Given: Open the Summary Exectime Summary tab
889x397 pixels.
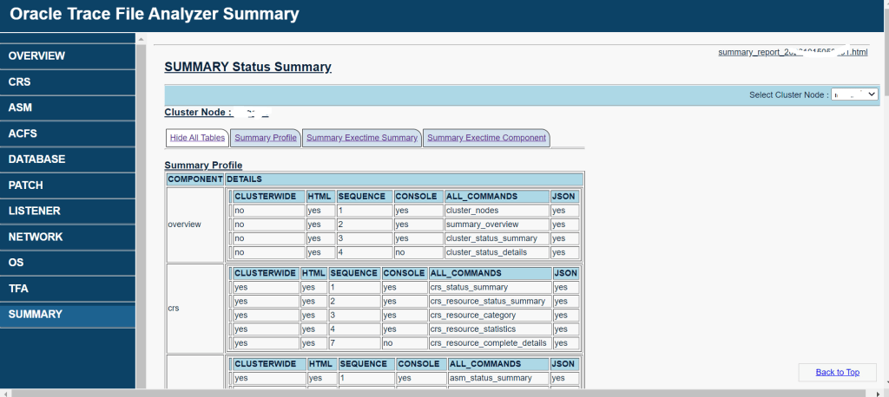Looking at the screenshot, I should pyautogui.click(x=361, y=138).
